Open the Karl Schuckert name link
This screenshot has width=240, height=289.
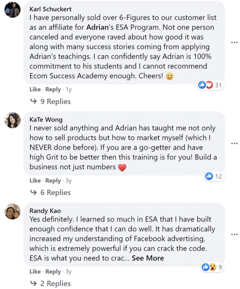(x=50, y=9)
